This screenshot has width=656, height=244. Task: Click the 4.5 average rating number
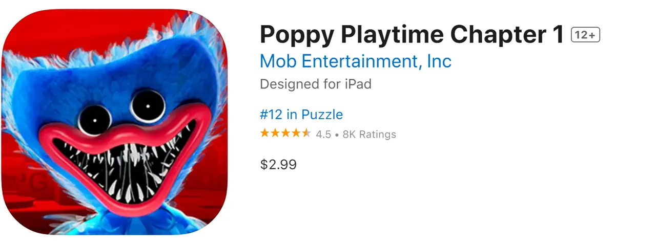click(x=323, y=135)
